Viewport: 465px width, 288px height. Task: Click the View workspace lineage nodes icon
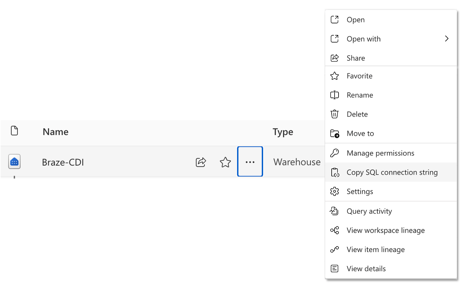pos(334,230)
